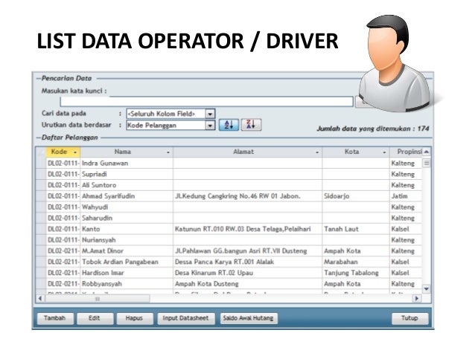Open the Kota column filter arrow
475x356 pixels.
pyautogui.click(x=383, y=152)
